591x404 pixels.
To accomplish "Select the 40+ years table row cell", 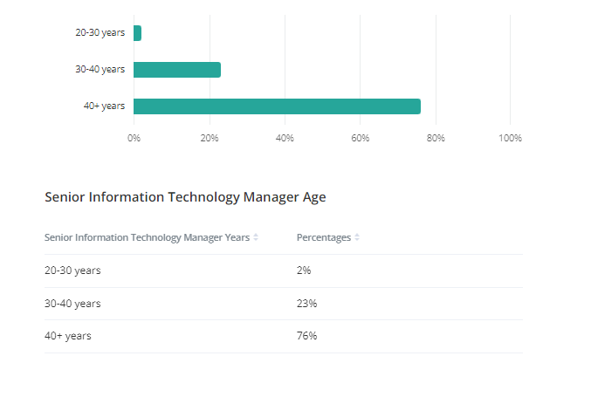I will (68, 336).
